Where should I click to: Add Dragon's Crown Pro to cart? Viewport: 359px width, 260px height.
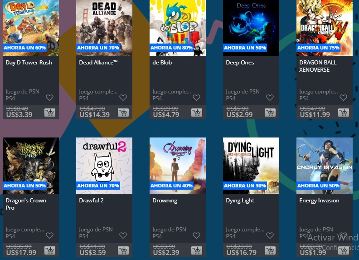pyautogui.click(x=50, y=250)
